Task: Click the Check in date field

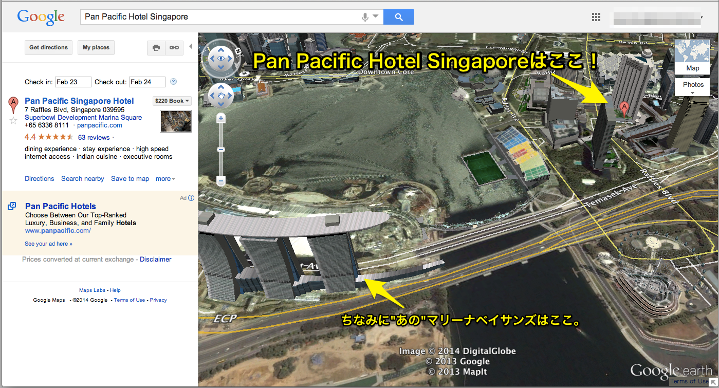Action: 73,82
